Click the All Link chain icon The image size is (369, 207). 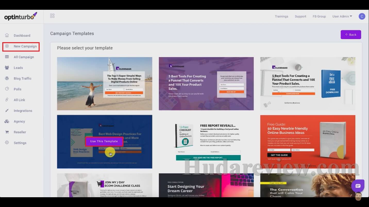click(x=7, y=100)
